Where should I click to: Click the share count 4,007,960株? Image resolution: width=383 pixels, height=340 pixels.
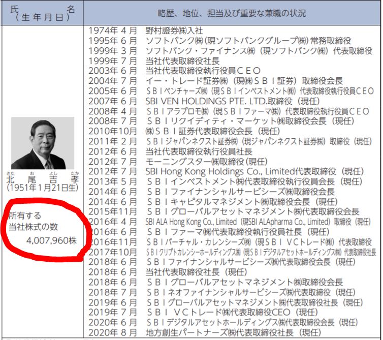(51, 241)
